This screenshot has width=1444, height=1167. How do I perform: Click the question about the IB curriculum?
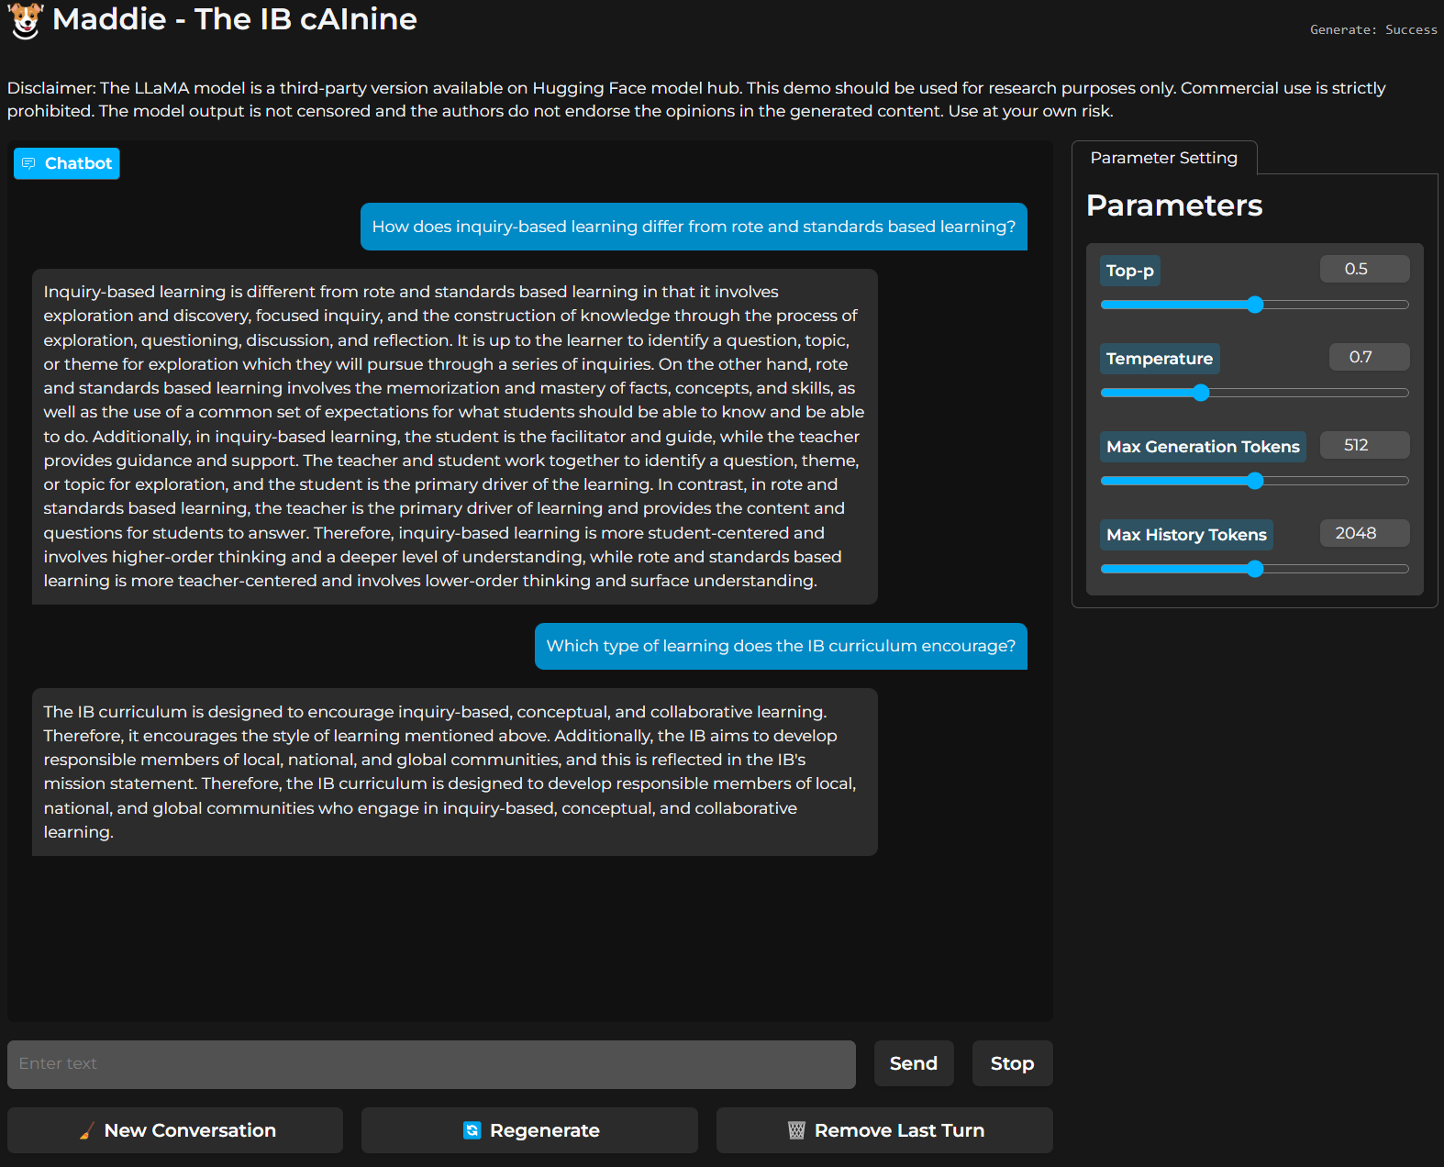(x=781, y=646)
